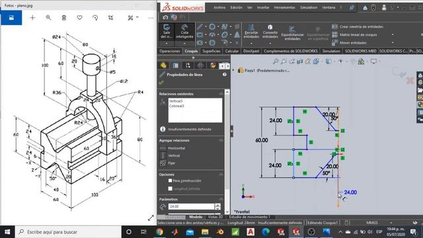Select the Ellipse sketch tool
The width and height of the screenshot is (423, 238).
[225, 35]
